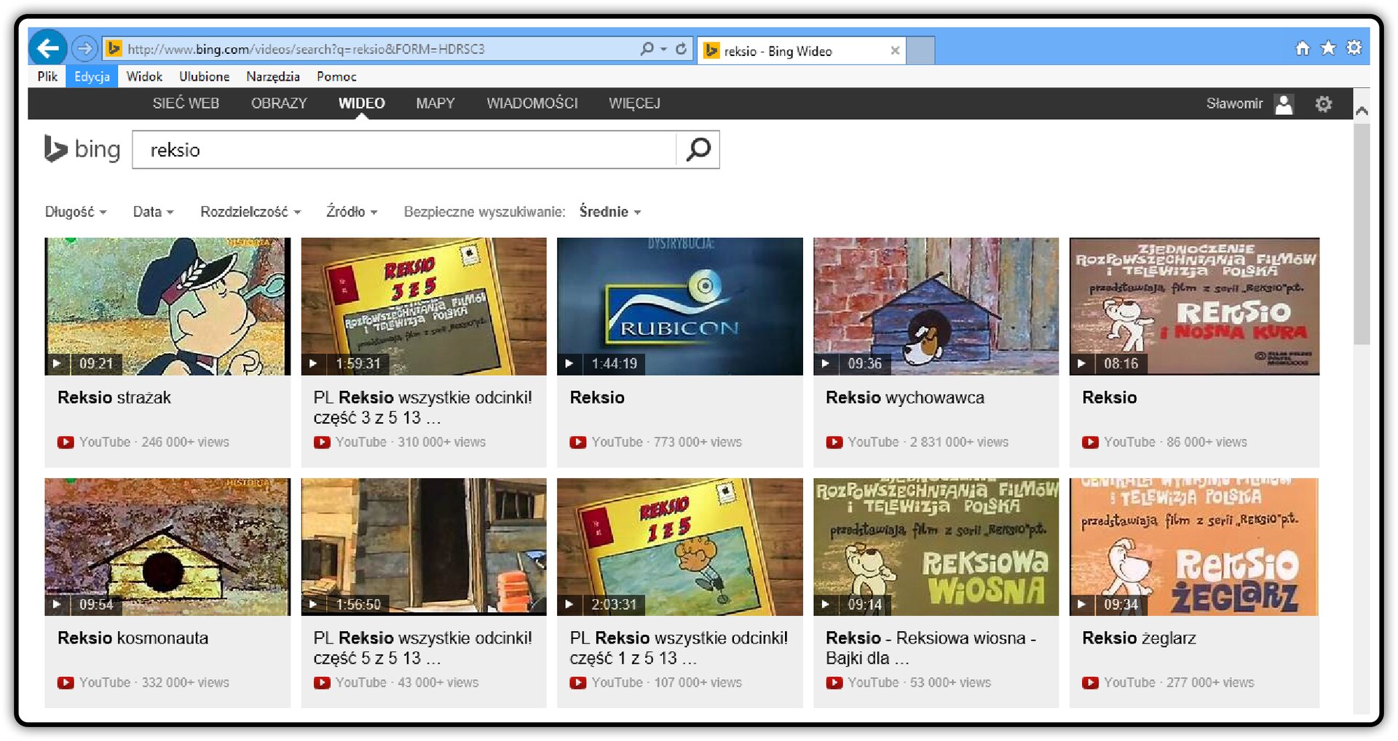
Task: Open the 1:59:31 Reksio 3 z 5 thumbnail
Action: [x=424, y=306]
